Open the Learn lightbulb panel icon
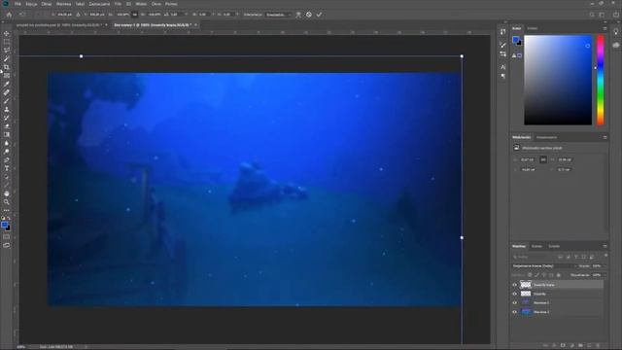 click(x=616, y=32)
